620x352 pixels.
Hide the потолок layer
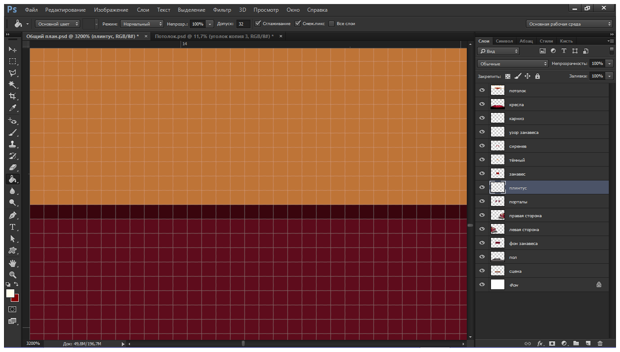point(482,90)
